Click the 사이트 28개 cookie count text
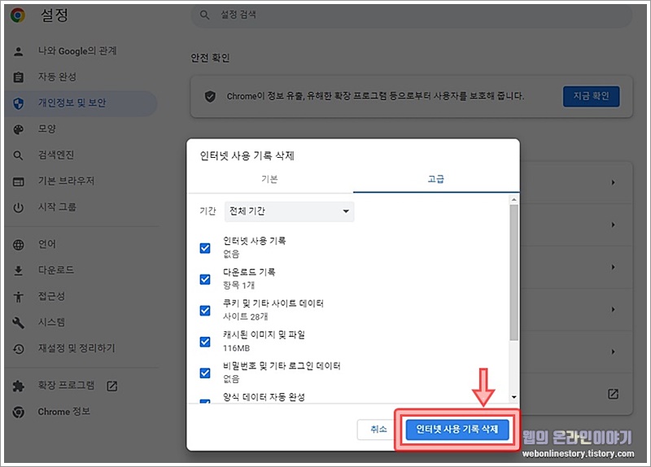The width and height of the screenshot is (651, 467). (246, 316)
